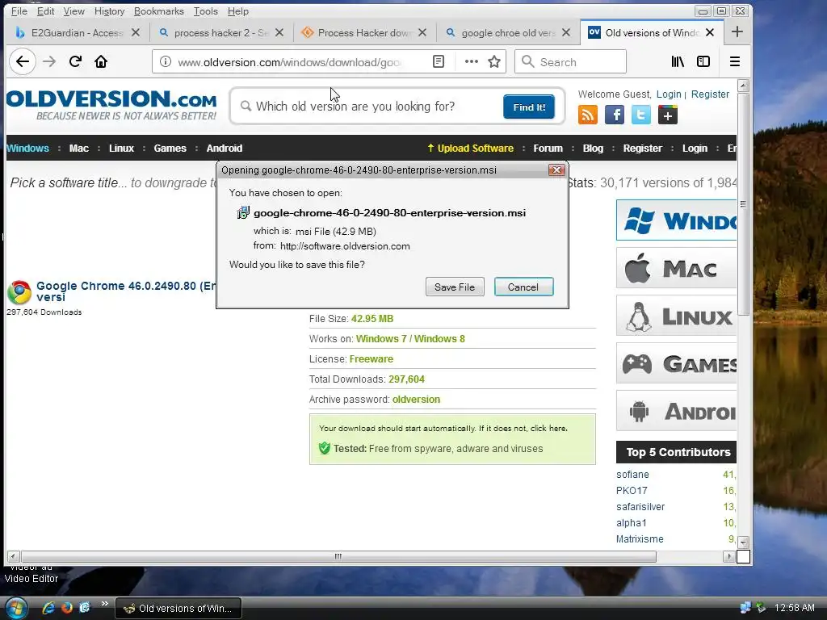Close the E2Guardian tab
The width and height of the screenshot is (827, 620).
coord(136,32)
